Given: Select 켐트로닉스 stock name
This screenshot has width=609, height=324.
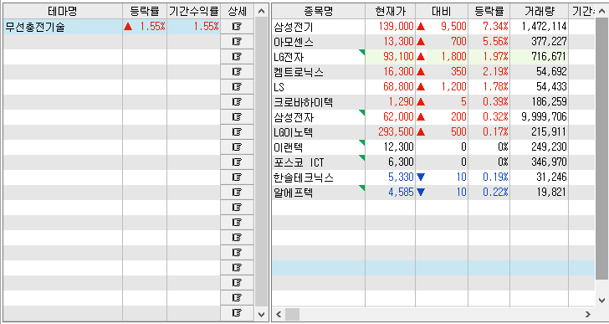Looking at the screenshot, I should tap(299, 72).
